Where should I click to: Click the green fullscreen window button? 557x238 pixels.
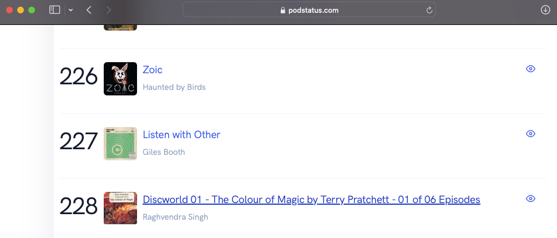[32, 10]
